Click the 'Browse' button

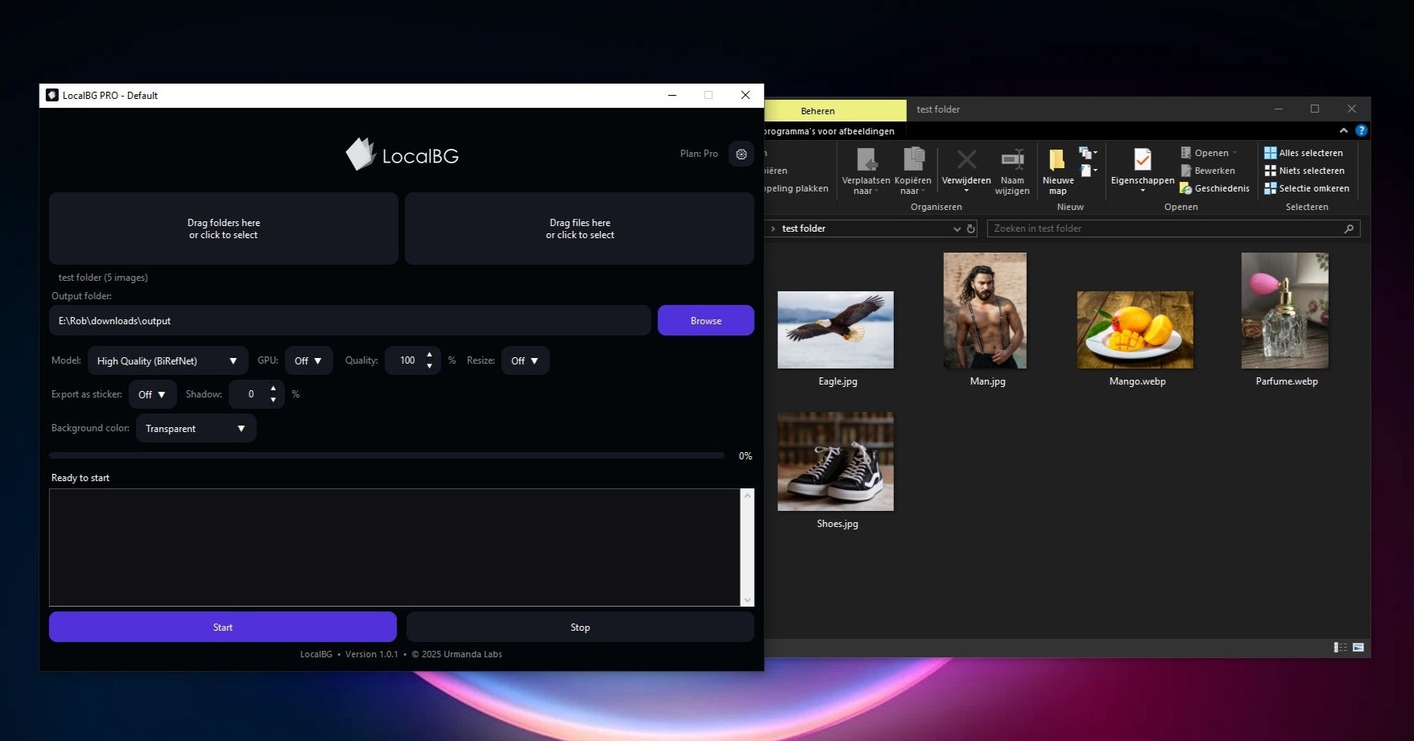coord(705,320)
